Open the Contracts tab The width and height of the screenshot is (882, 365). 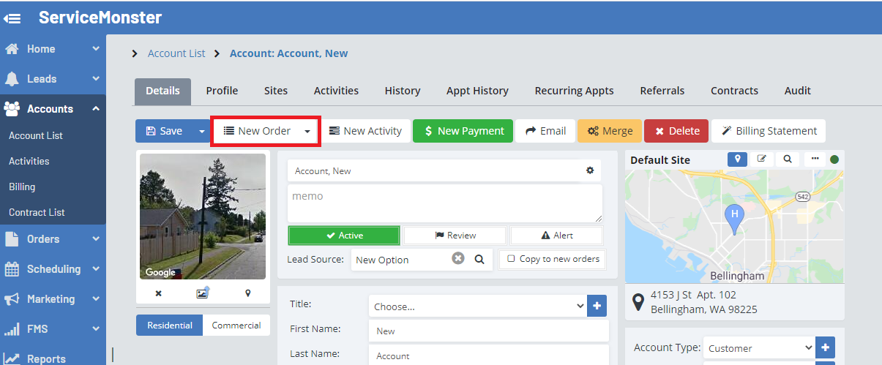734,91
